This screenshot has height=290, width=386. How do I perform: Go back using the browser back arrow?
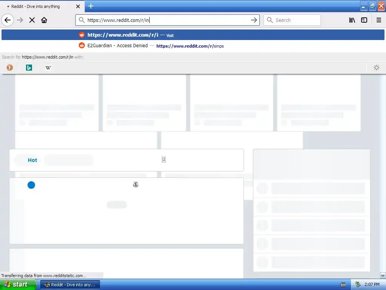click(x=8, y=20)
